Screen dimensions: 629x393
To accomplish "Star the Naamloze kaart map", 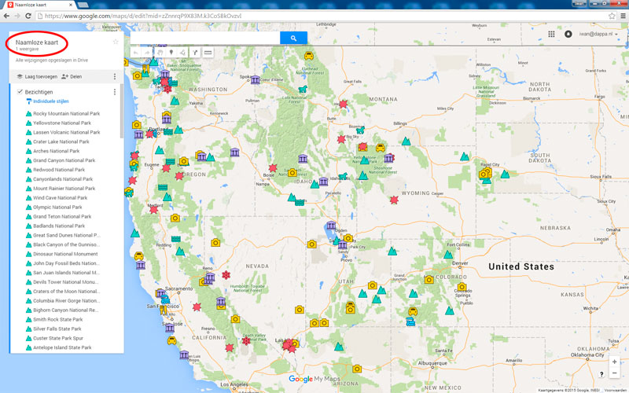I will pos(116,42).
